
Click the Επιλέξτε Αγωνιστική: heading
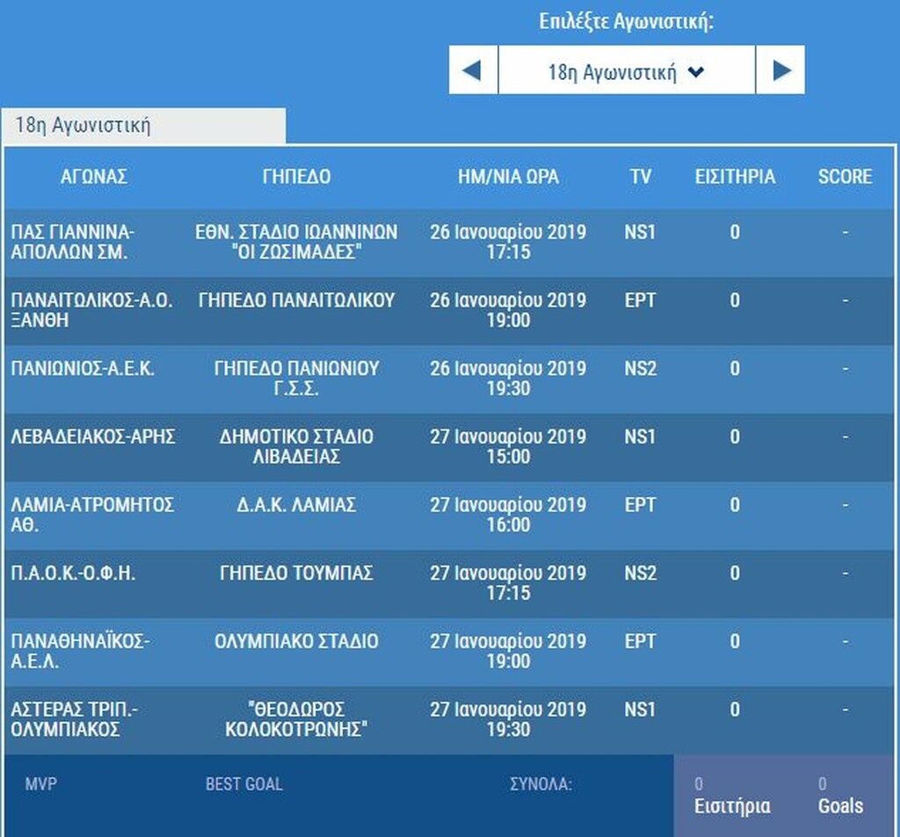point(626,22)
